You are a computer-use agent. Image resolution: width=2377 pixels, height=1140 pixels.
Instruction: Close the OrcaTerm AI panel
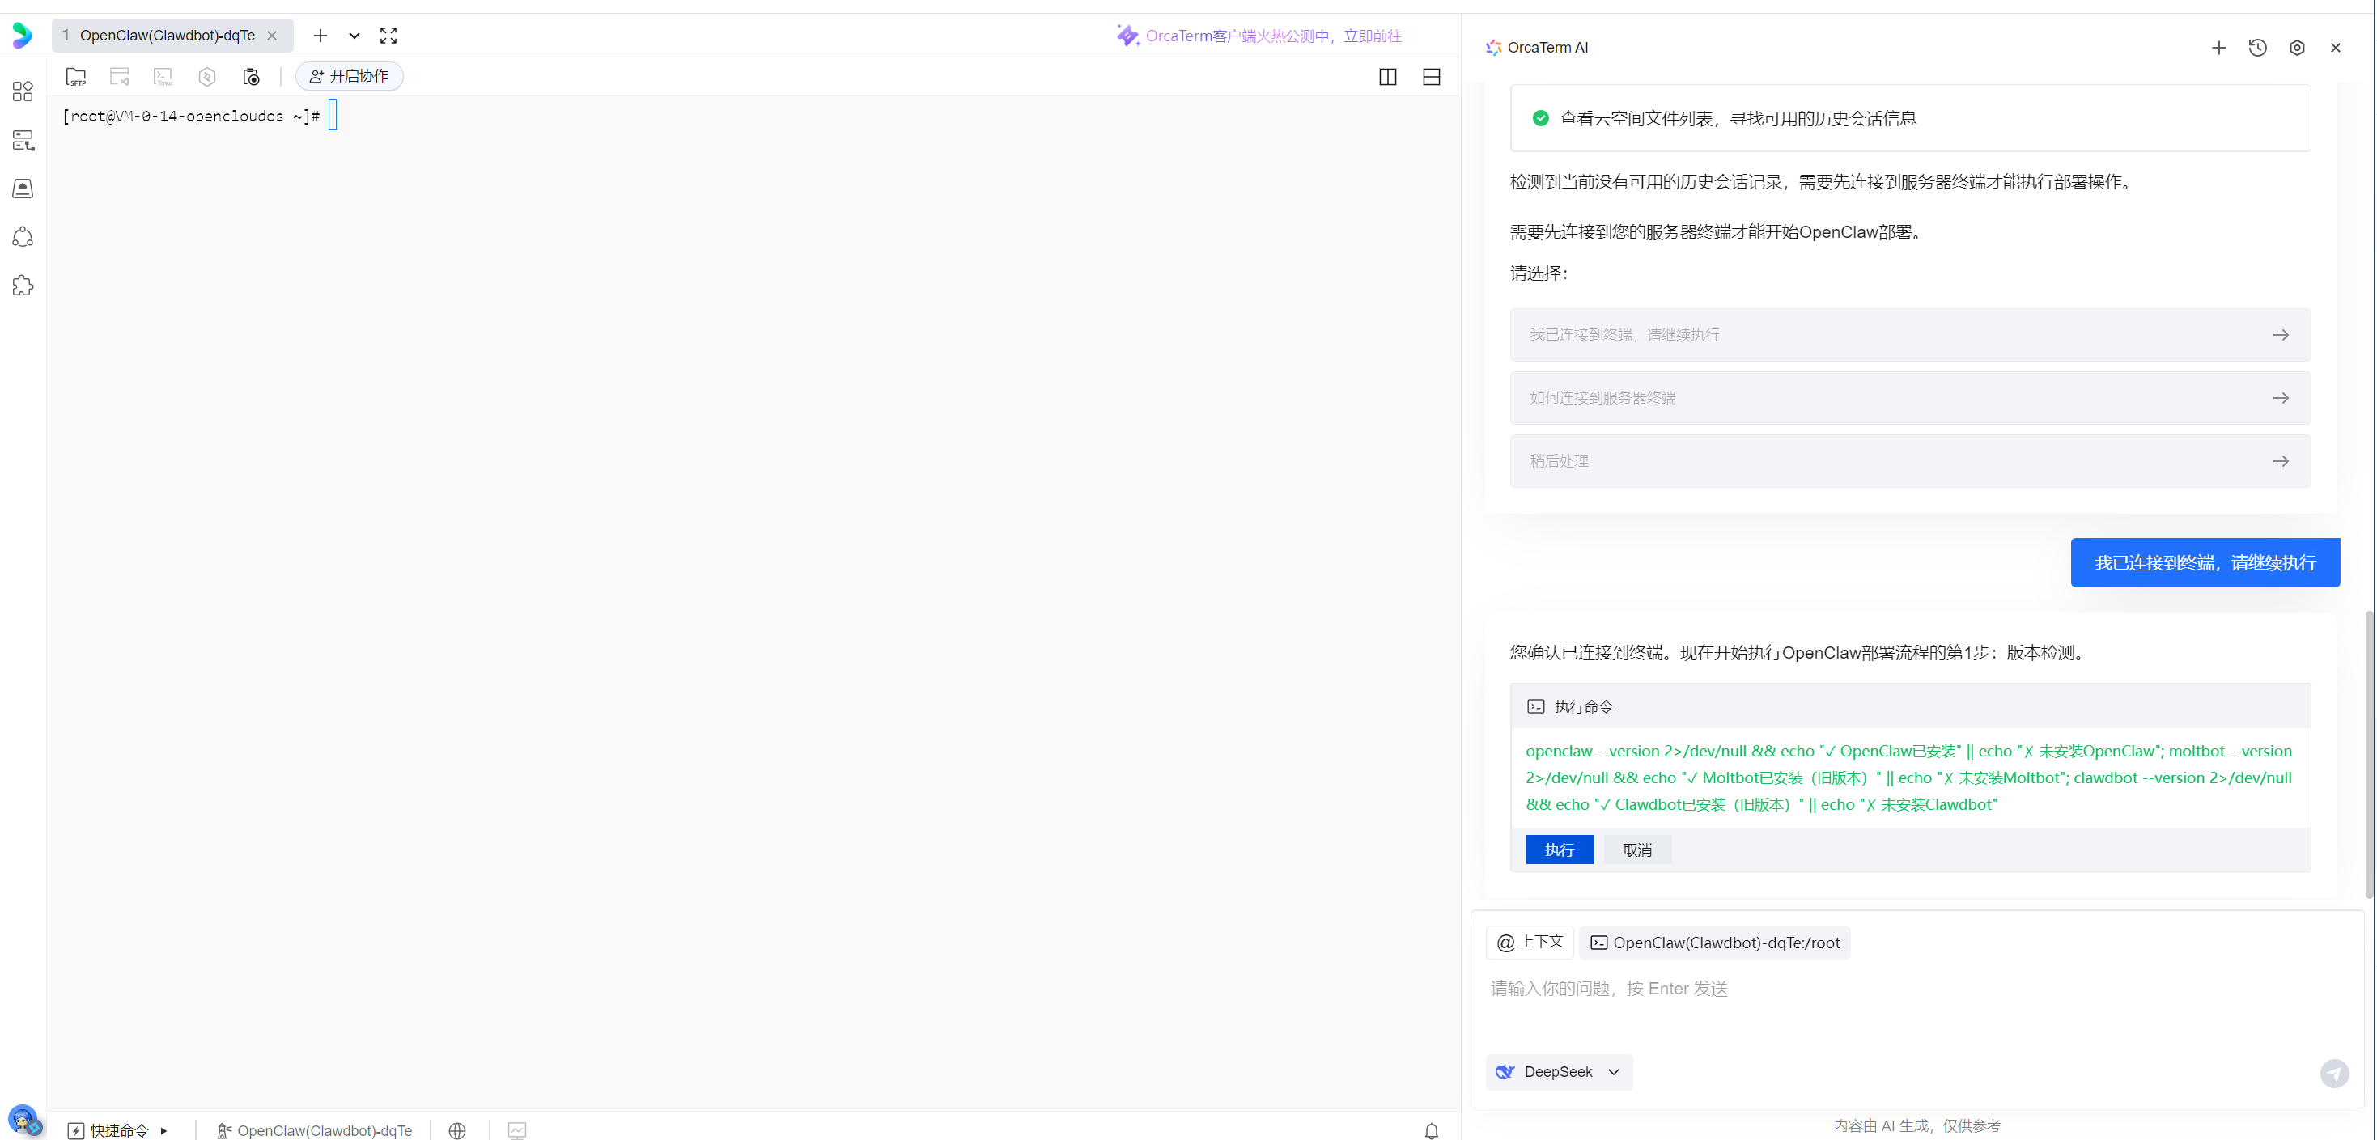point(2337,48)
